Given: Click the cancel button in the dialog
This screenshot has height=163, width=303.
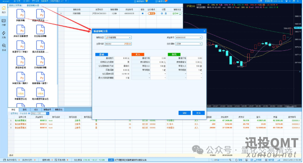Looking at the screenshot, I should tap(198, 113).
